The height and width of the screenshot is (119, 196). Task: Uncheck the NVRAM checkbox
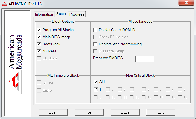point(39,51)
